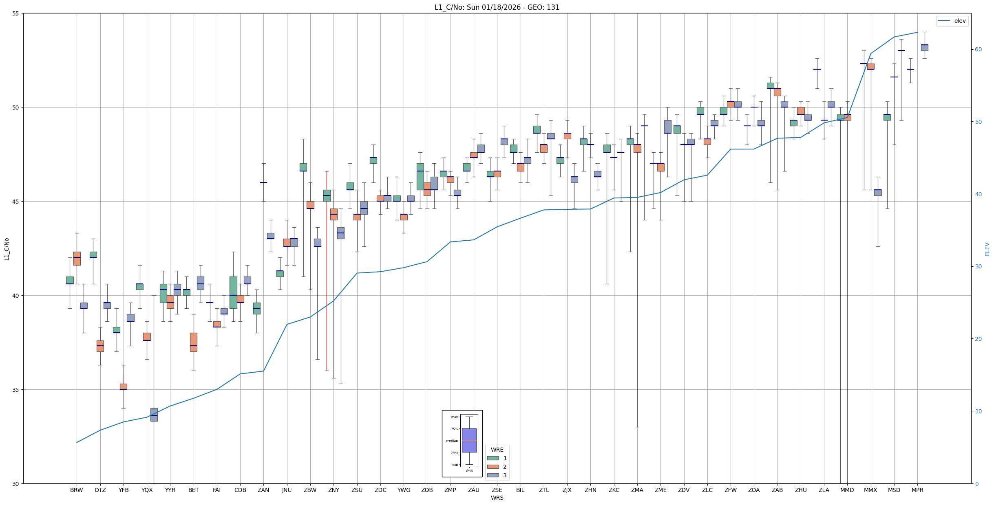Click the MPR station tick label
This screenshot has width=994, height=505.
coord(917,490)
